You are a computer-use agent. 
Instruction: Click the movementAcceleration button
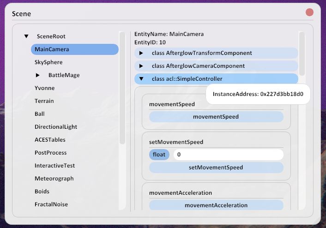[216, 205]
